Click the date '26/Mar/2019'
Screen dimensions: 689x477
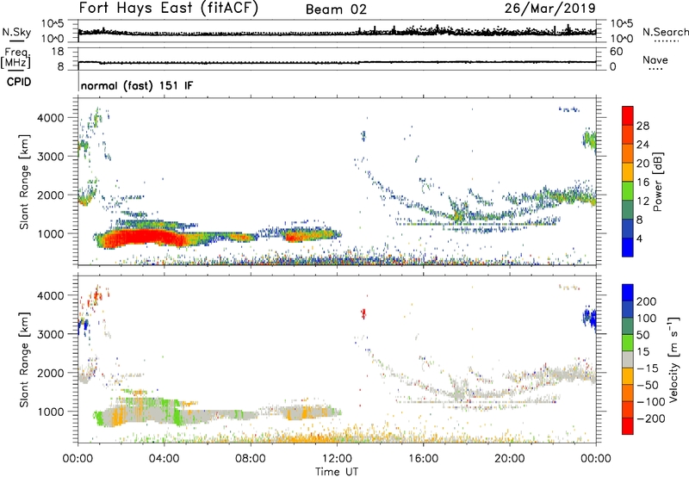tap(549, 8)
